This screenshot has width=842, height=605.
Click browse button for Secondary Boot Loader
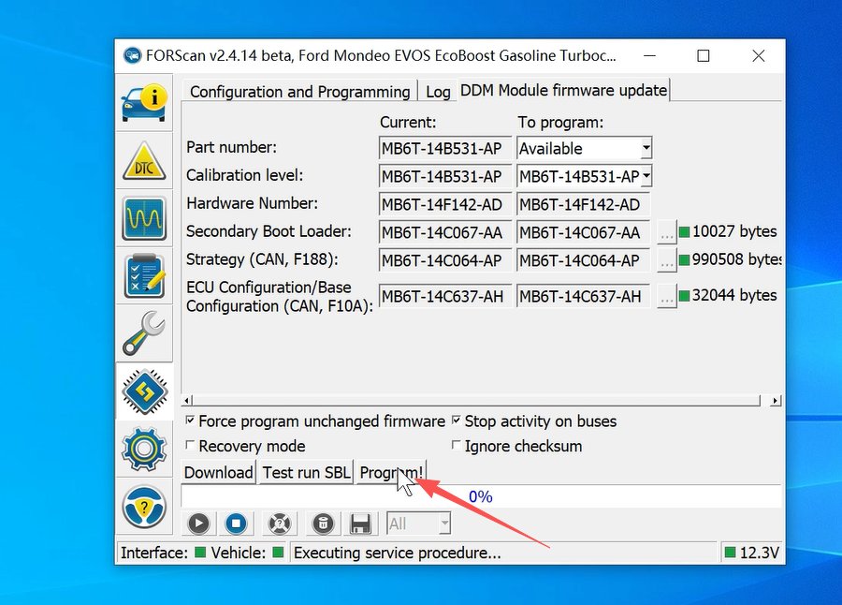click(665, 232)
